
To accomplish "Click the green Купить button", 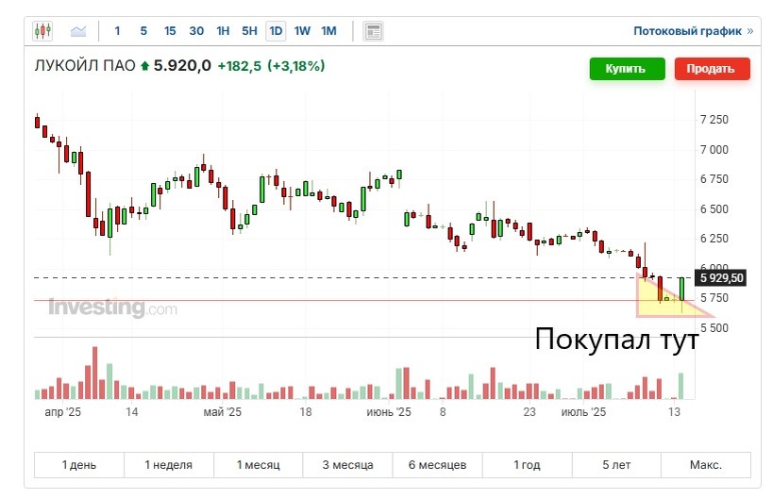I will point(627,69).
